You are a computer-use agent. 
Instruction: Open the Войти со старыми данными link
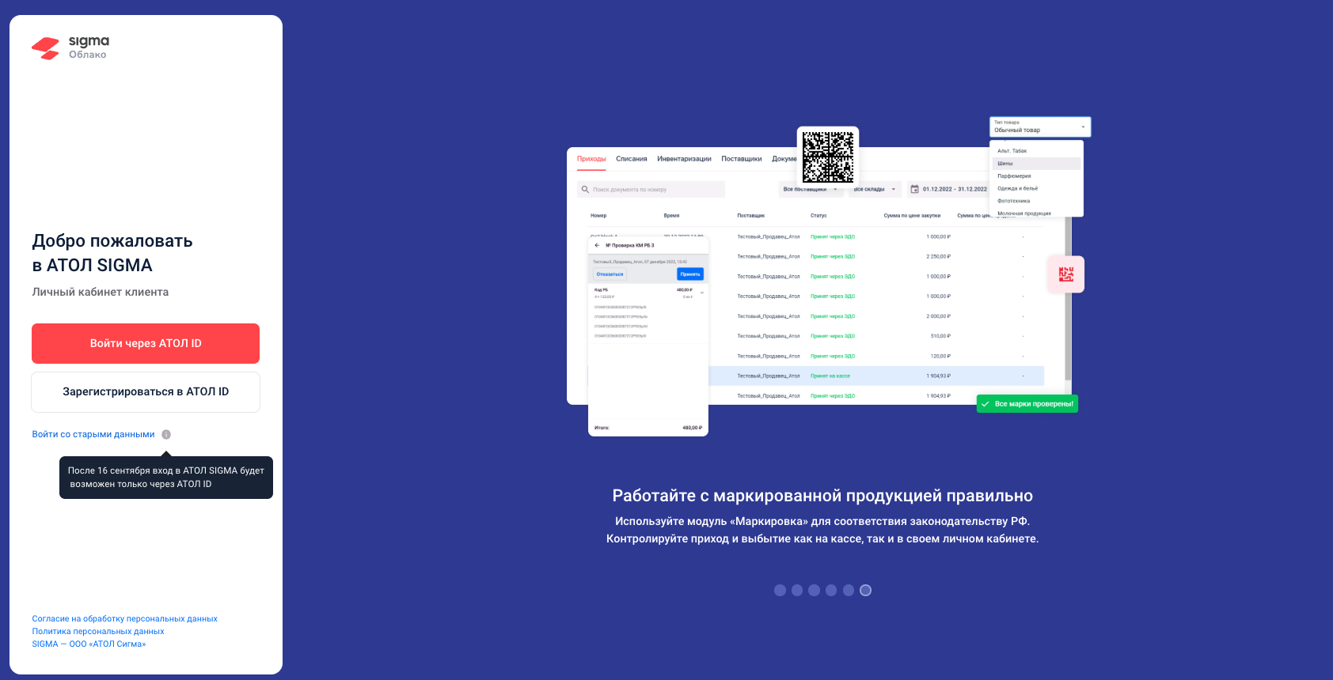coord(93,434)
